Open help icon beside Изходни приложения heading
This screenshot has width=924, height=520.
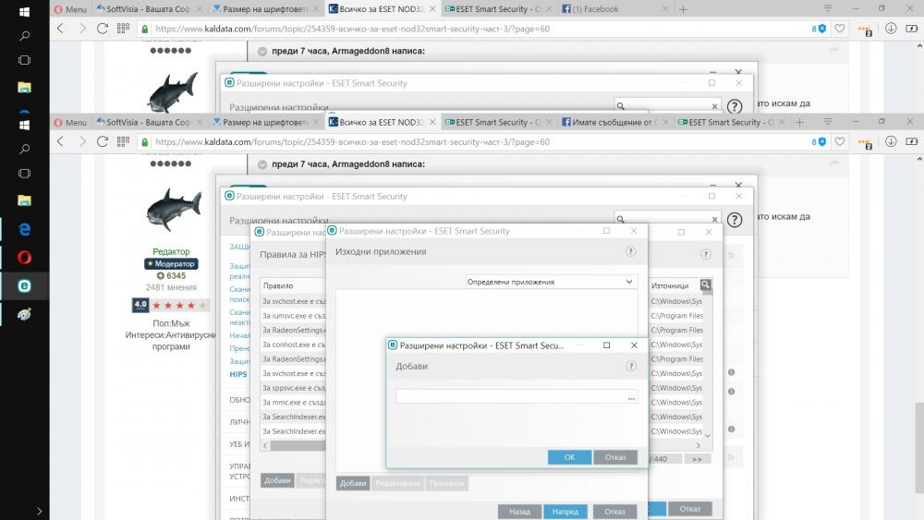pyautogui.click(x=630, y=251)
